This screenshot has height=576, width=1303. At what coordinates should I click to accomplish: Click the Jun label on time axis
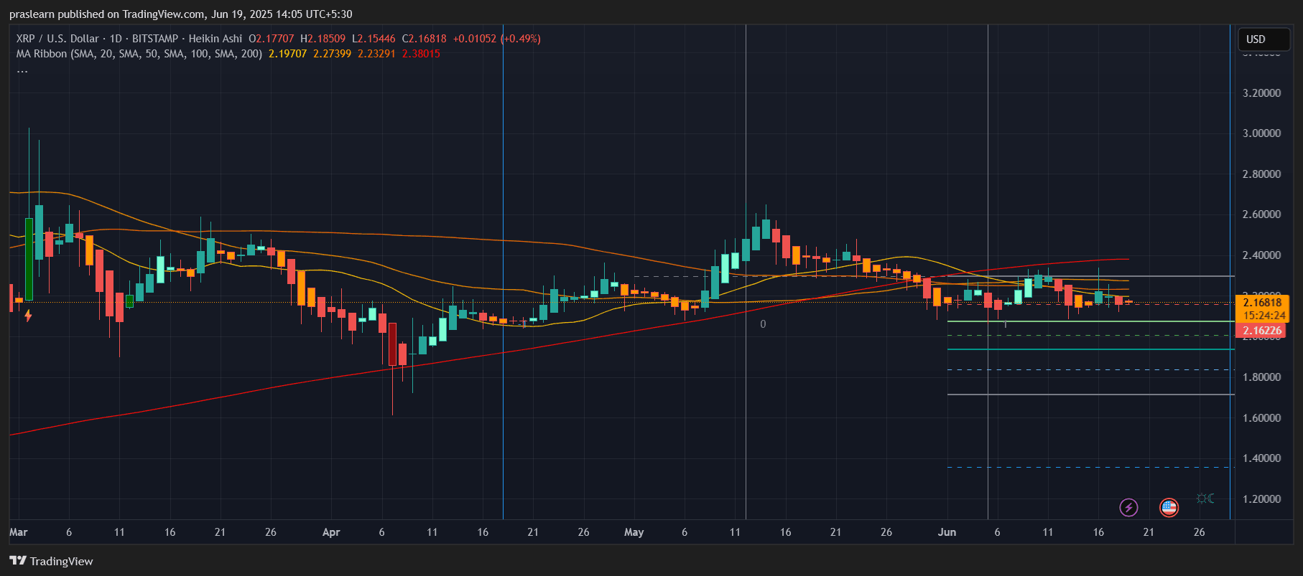click(x=947, y=532)
